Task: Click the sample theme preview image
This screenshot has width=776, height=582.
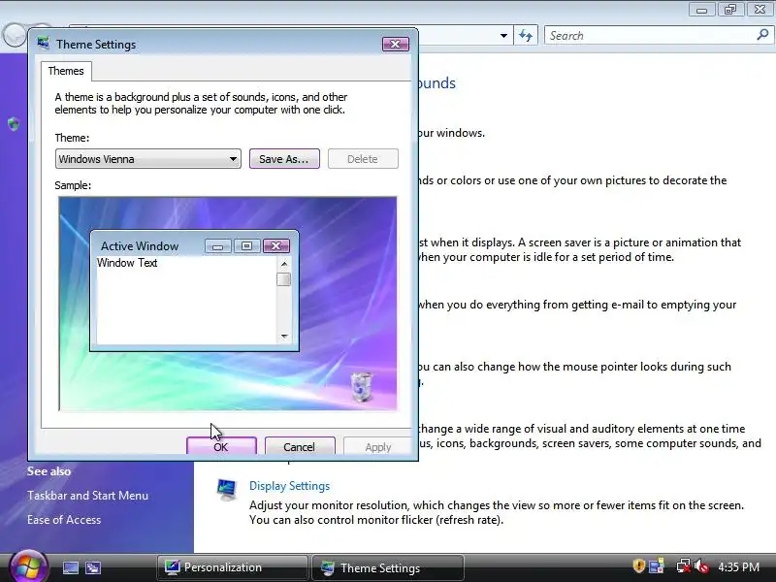Action: [x=228, y=304]
